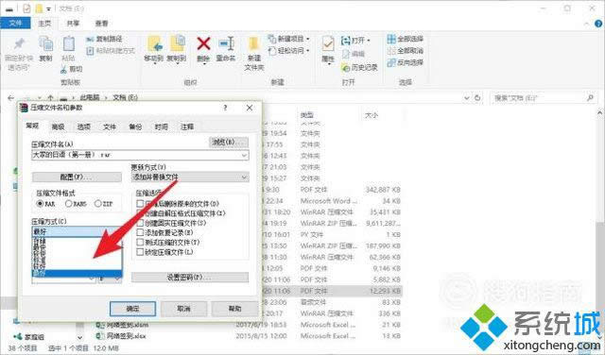Click the 浏览(B)... browse button

(229, 142)
